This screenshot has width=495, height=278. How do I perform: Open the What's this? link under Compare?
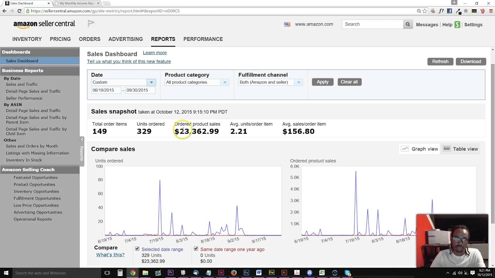tap(110, 255)
